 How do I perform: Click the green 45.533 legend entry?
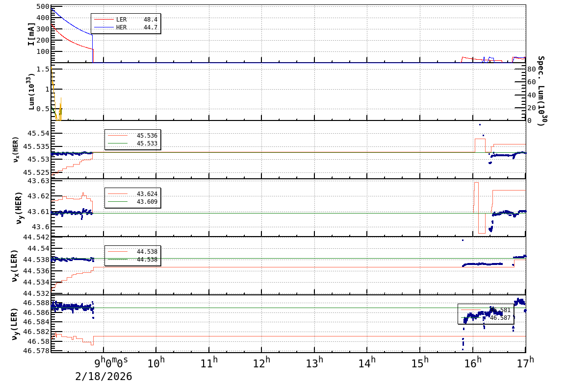[132, 144]
